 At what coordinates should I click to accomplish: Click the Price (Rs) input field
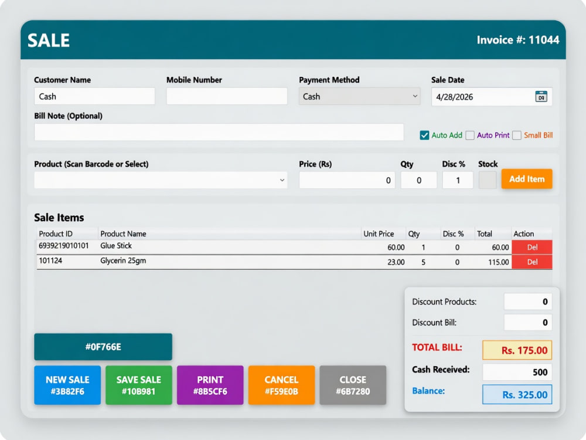pyautogui.click(x=347, y=180)
